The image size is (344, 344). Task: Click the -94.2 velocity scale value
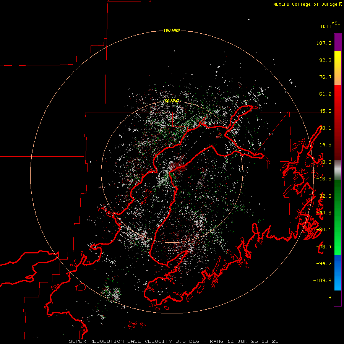(x=324, y=263)
